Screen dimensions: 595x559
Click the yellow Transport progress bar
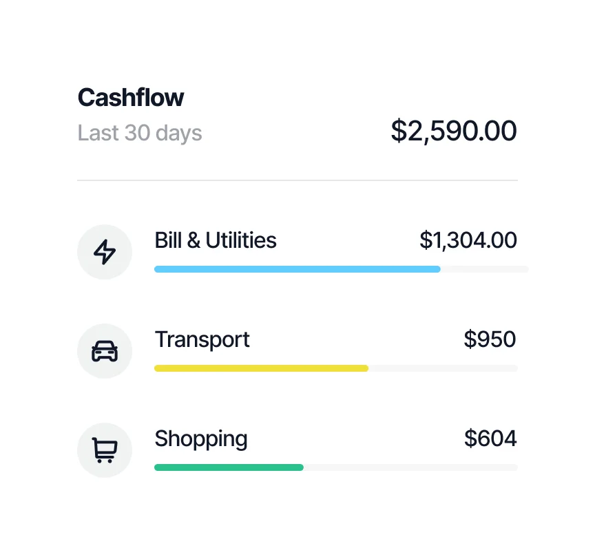261,368
